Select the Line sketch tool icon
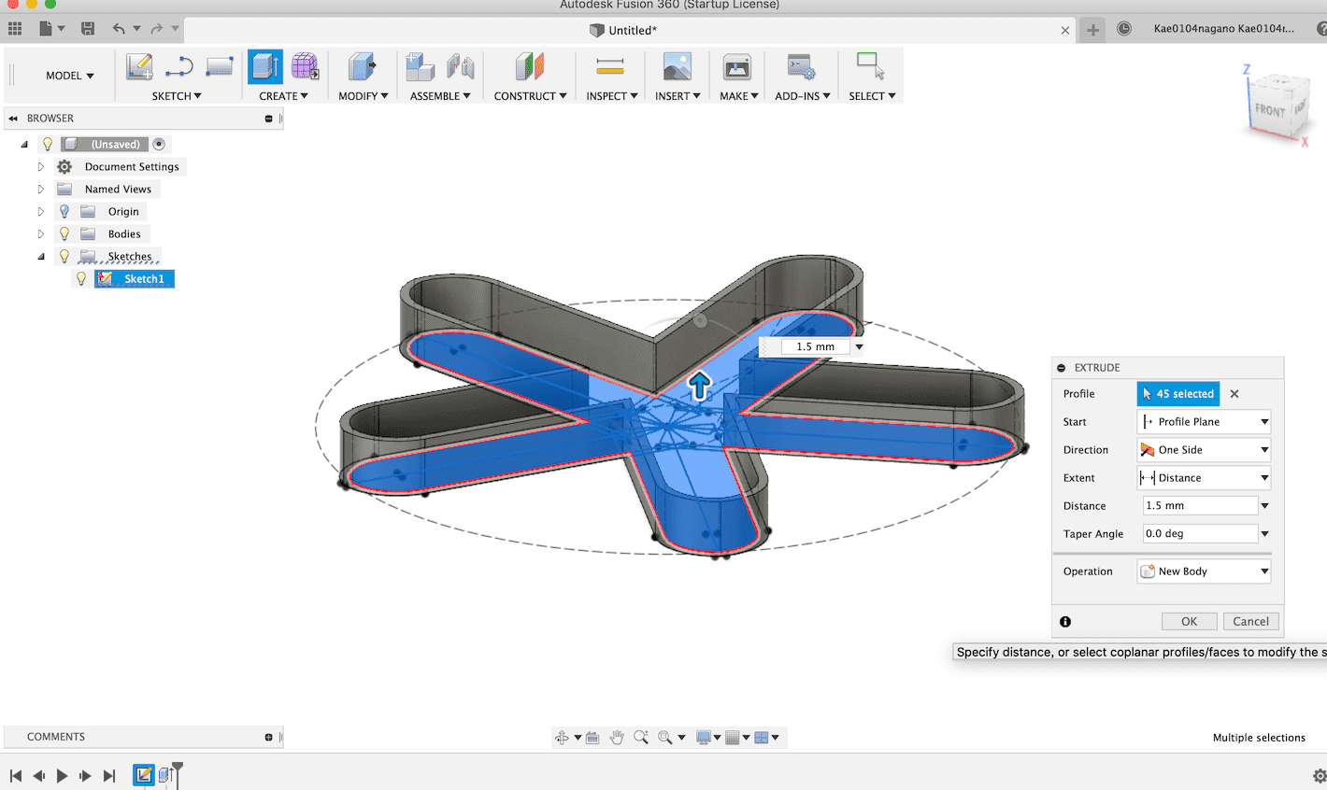Viewport: 1327px width, 790px height. point(178,66)
